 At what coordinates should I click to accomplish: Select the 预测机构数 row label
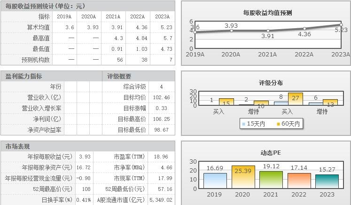tap(35, 60)
